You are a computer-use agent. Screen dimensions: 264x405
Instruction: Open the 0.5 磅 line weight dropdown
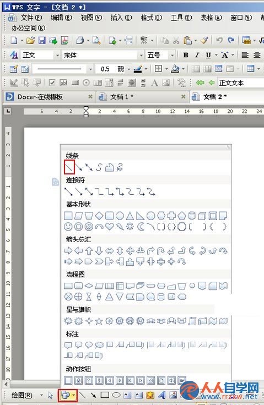coord(128,69)
